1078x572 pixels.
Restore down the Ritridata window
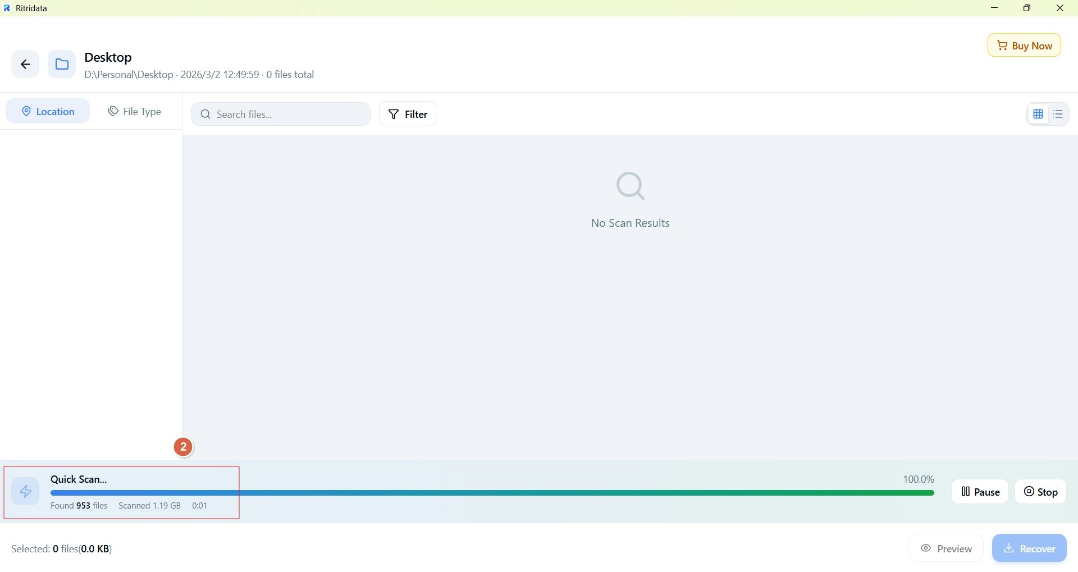1027,8
